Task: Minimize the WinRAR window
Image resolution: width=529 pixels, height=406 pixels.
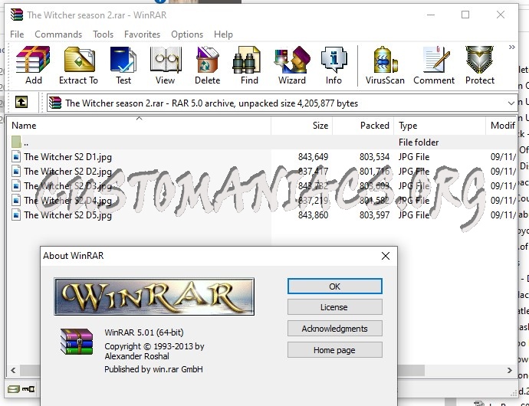Action: point(431,15)
